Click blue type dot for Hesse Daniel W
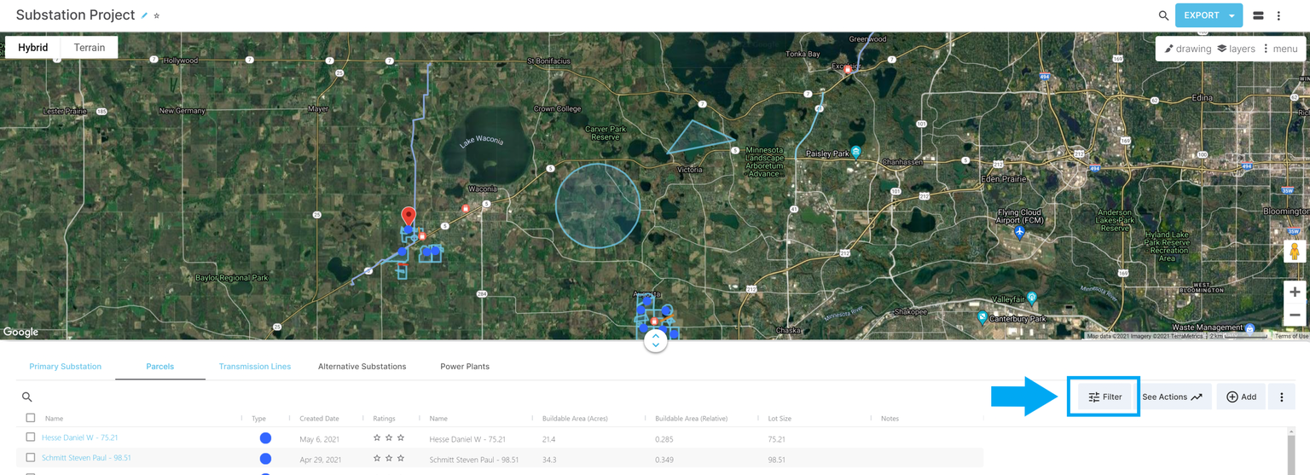 [265, 437]
